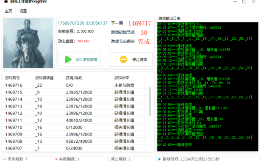The image size is (261, 161).
Task: Click the 游戏结束 column header
Action: (122, 78)
